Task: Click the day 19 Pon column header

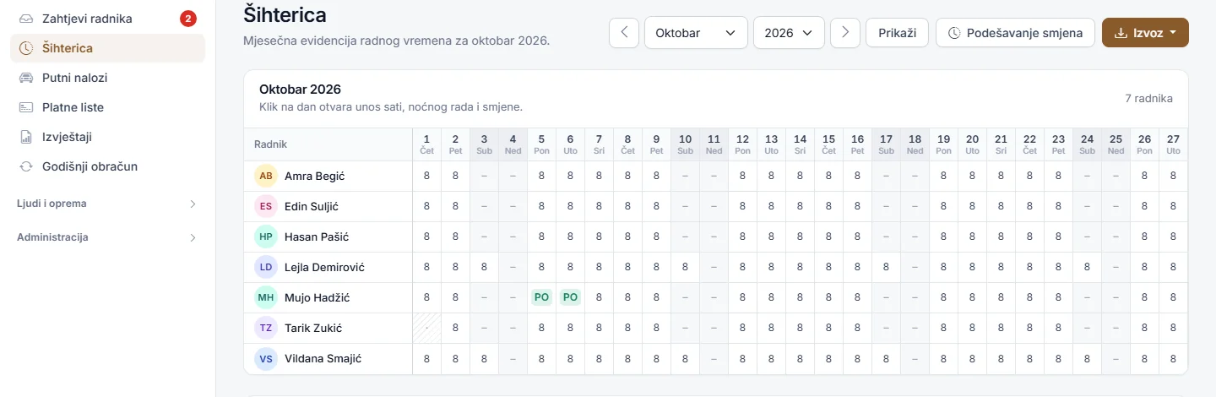Action: (x=943, y=144)
